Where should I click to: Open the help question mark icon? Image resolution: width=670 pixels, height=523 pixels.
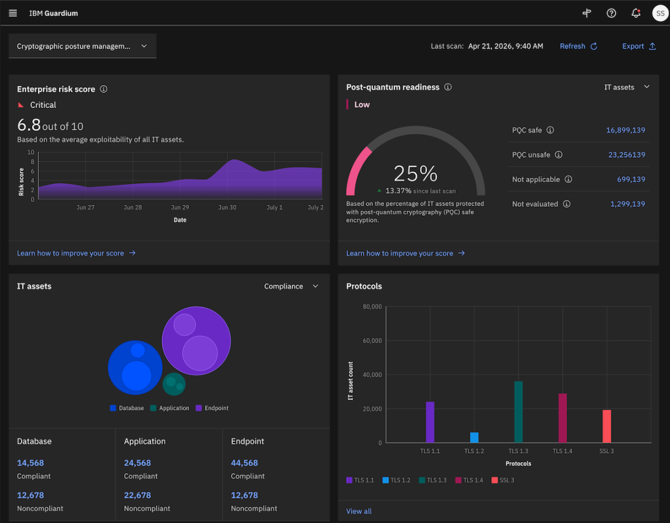(x=612, y=13)
